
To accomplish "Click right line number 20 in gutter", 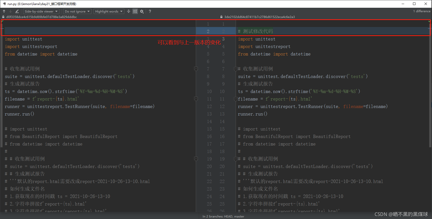I will click(x=222, y=166).
